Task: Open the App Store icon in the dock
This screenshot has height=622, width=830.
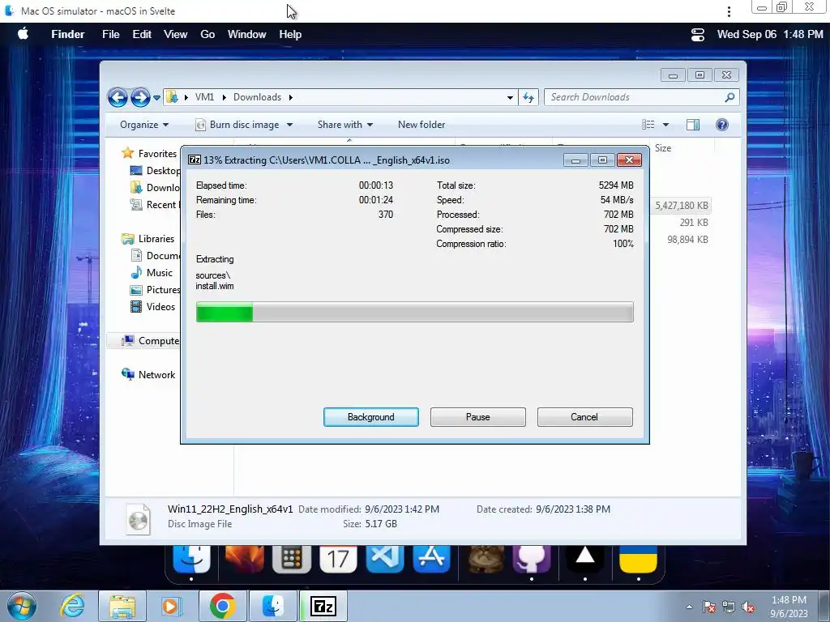Action: (431, 560)
